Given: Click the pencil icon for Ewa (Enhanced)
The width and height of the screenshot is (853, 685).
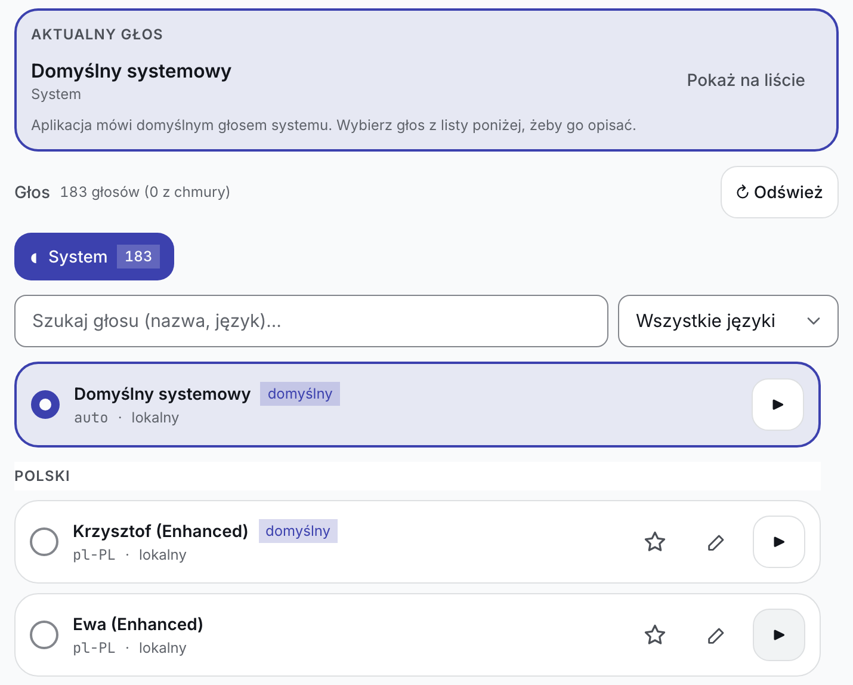Looking at the screenshot, I should click(716, 635).
